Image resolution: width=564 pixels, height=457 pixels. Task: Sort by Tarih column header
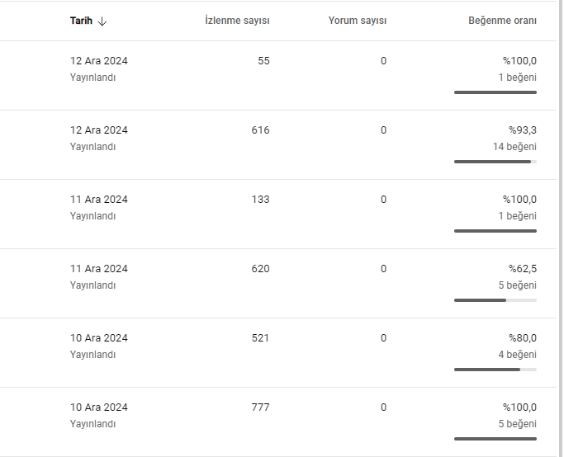tap(81, 21)
